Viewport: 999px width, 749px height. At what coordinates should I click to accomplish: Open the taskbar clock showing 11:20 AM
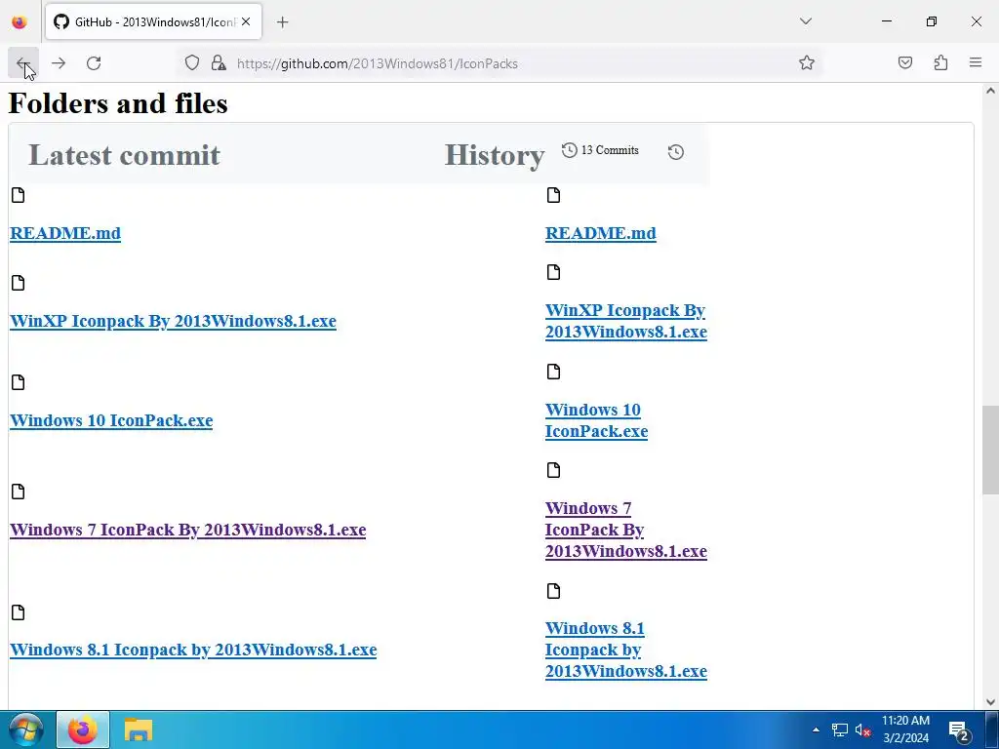pos(906,729)
